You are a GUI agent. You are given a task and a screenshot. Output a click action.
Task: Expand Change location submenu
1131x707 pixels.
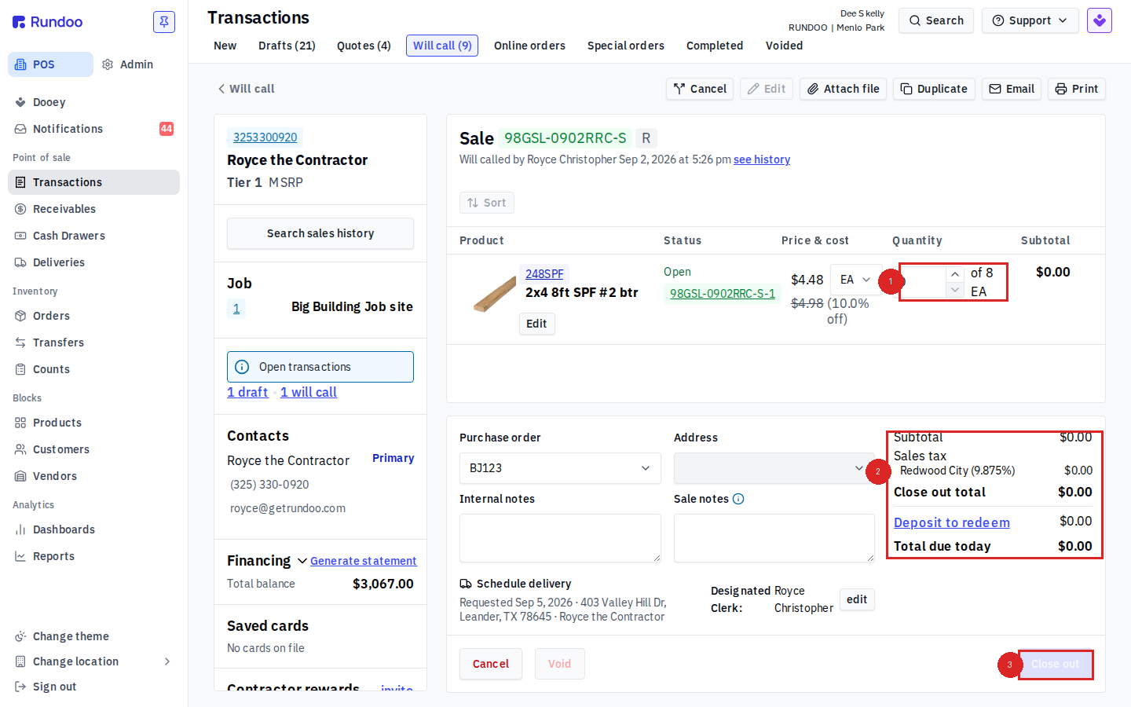(167, 661)
